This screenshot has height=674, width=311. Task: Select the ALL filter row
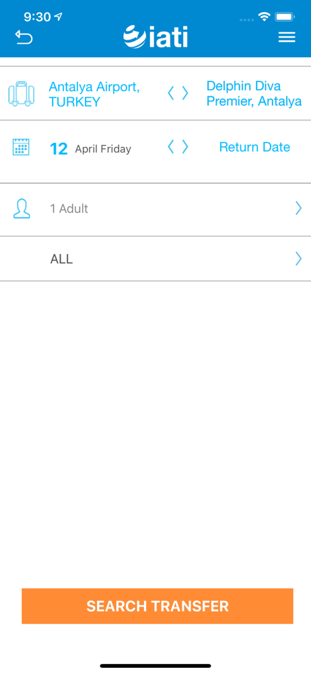155,259
